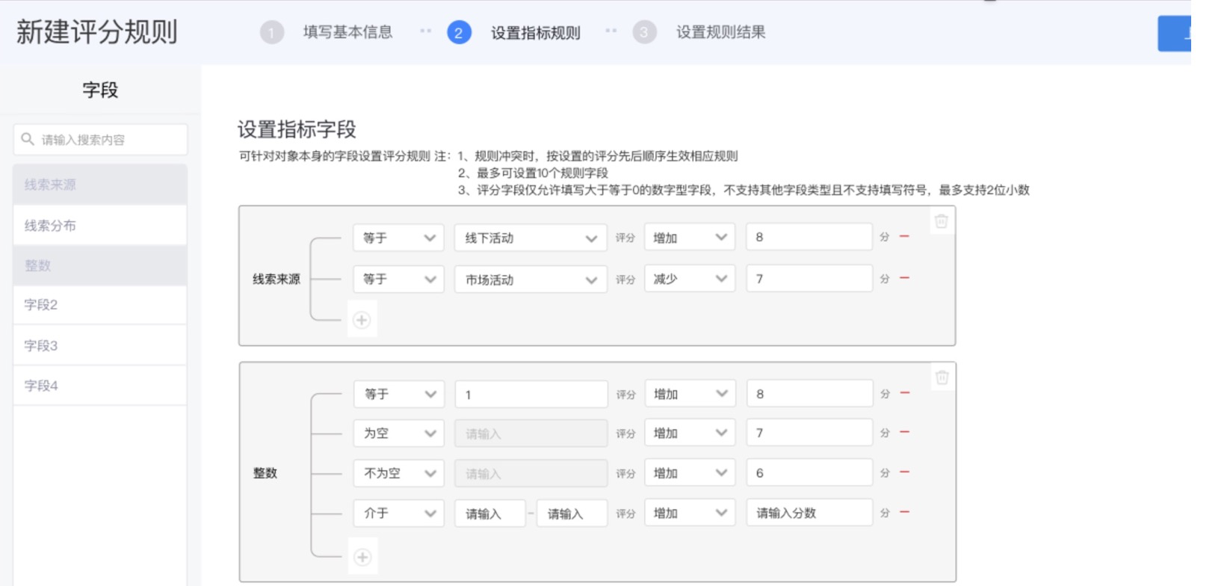Image resolution: width=1230 pixels, height=586 pixels.
Task: Remove the 线下活动 condition row with minus icon
Action: (x=904, y=237)
